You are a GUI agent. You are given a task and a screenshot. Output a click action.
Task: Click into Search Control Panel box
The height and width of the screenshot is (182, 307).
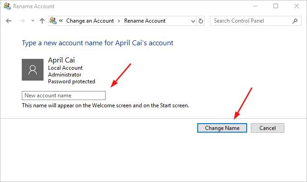click(x=251, y=21)
